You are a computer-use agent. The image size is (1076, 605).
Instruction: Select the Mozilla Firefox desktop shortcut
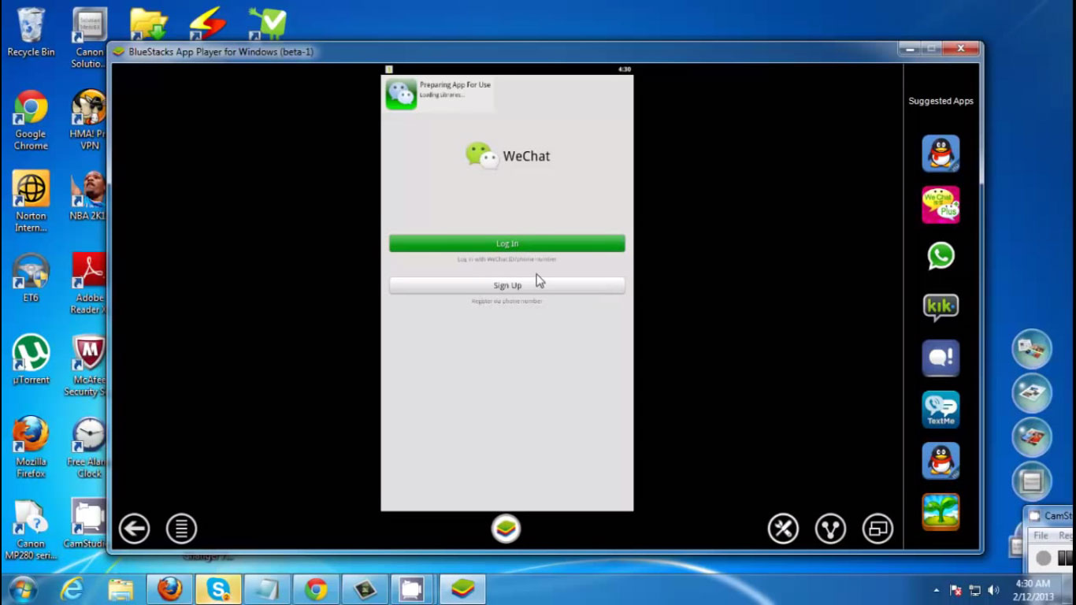[x=31, y=447]
